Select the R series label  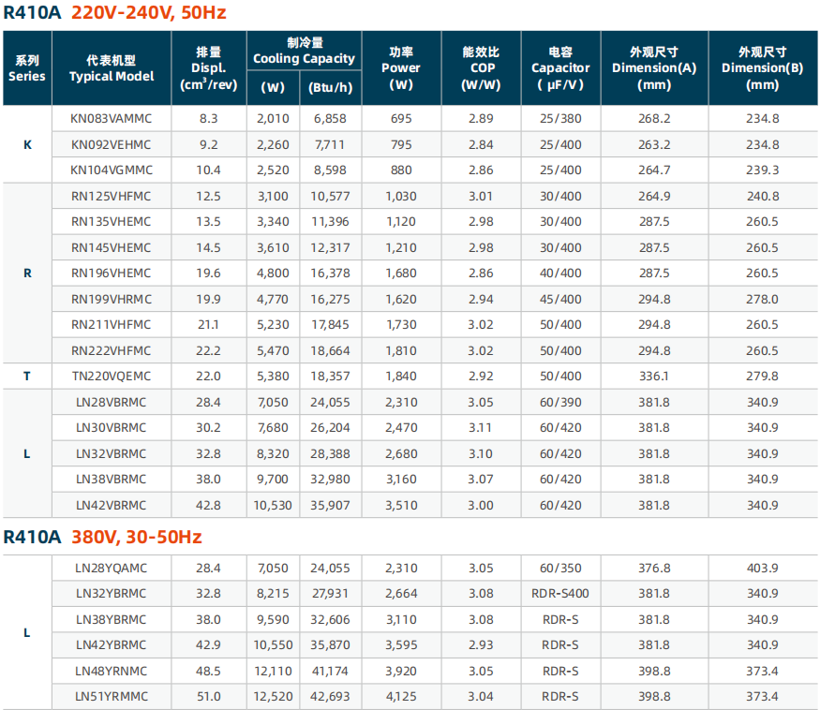(28, 274)
